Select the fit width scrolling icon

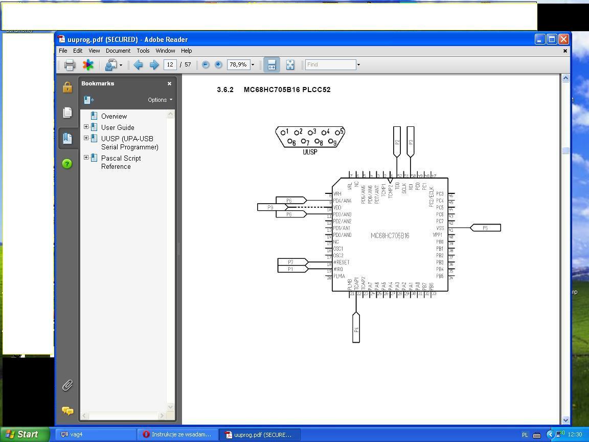(271, 64)
